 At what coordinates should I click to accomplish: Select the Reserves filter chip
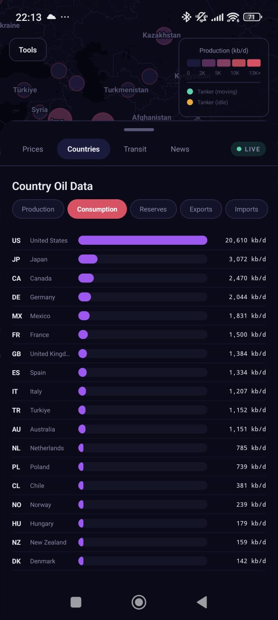tap(153, 209)
